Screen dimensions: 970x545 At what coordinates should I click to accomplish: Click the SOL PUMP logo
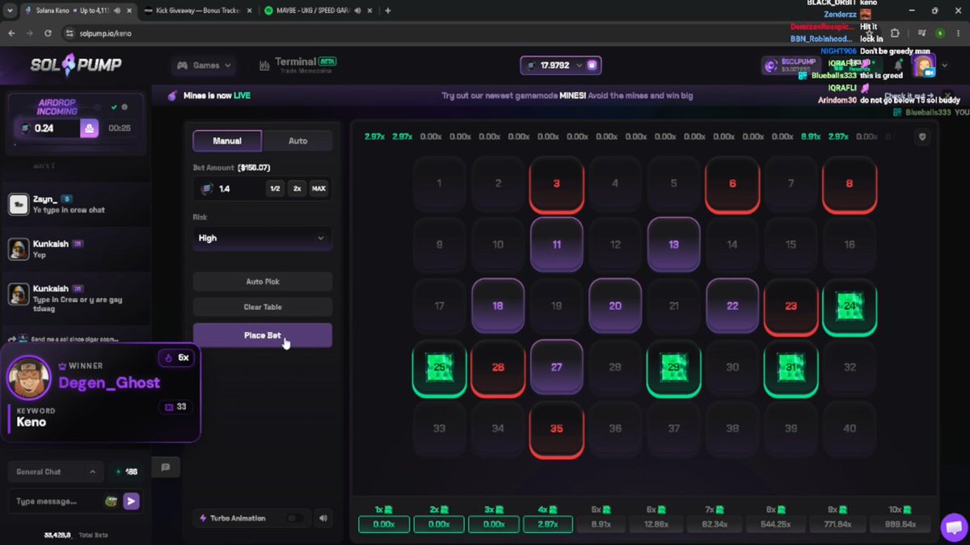tap(76, 65)
